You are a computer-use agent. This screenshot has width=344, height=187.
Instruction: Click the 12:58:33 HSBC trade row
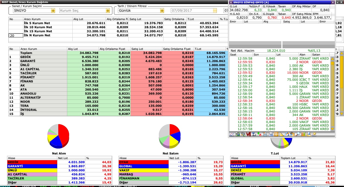point(280,104)
